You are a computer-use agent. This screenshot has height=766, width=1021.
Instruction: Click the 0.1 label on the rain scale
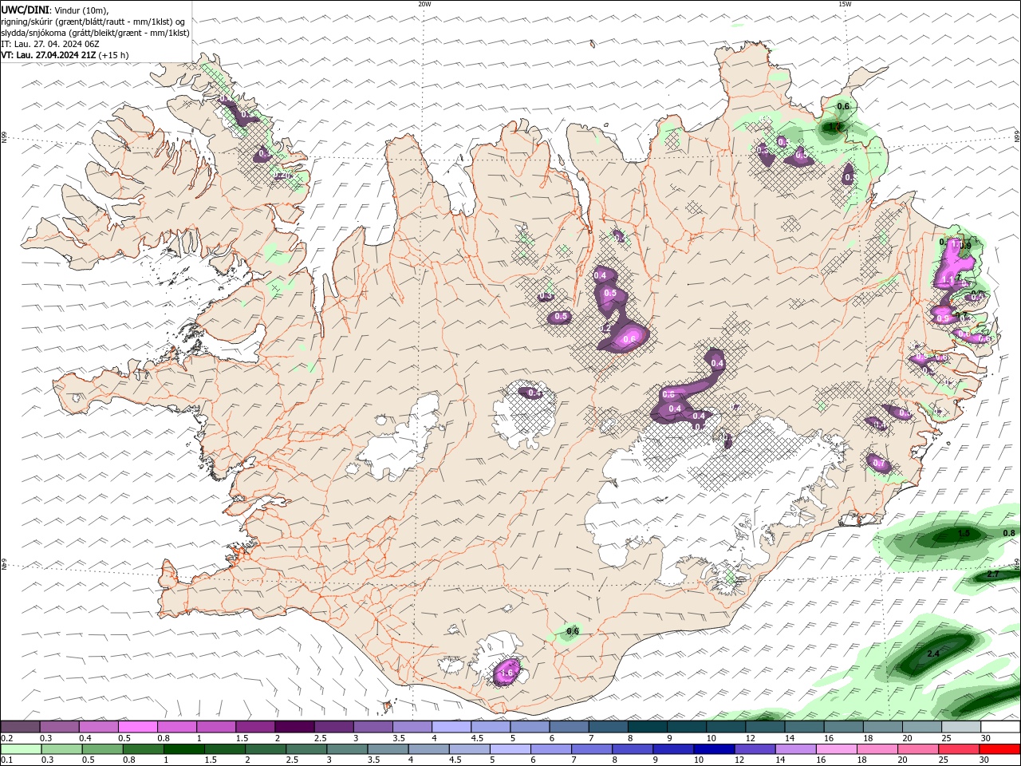click(6, 760)
